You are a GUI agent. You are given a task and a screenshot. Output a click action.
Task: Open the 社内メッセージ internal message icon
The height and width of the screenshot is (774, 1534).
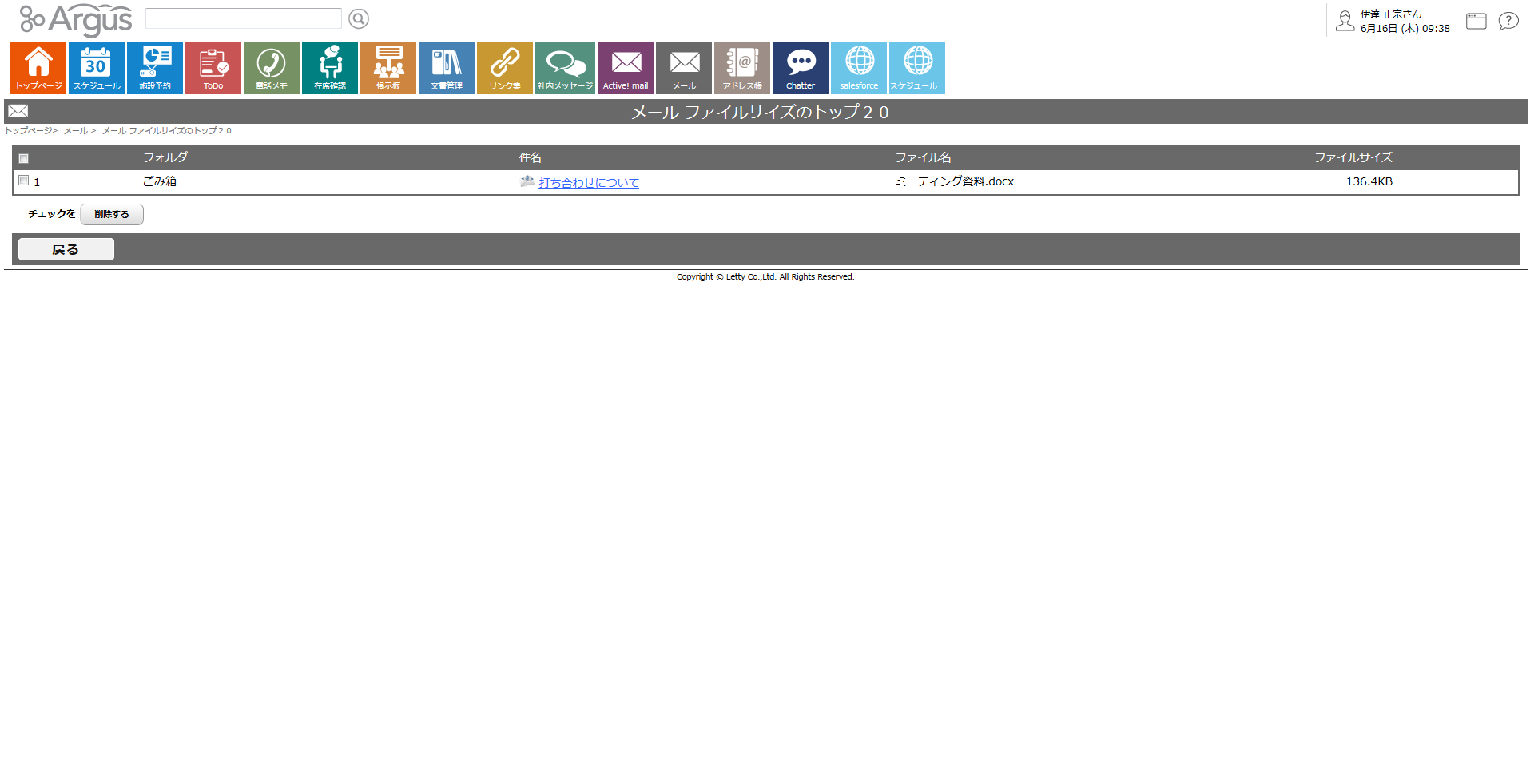565,68
